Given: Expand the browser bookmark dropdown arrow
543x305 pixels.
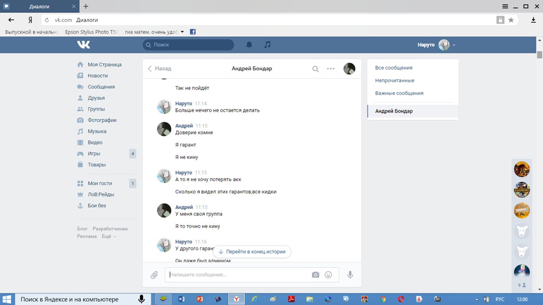Looking at the screenshot, I should click(182, 32).
